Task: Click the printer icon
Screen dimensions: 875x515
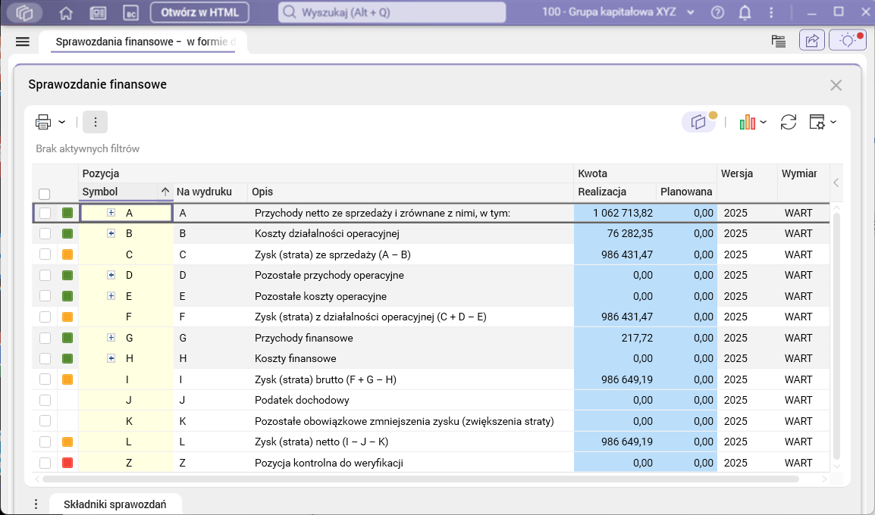Action: (43, 122)
